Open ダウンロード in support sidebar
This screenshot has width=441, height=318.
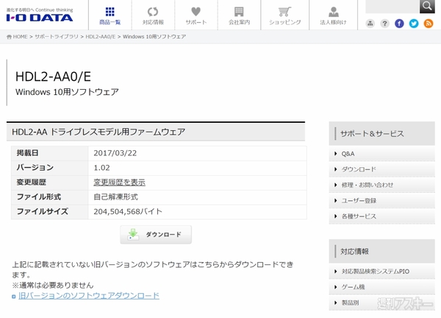click(x=382, y=169)
